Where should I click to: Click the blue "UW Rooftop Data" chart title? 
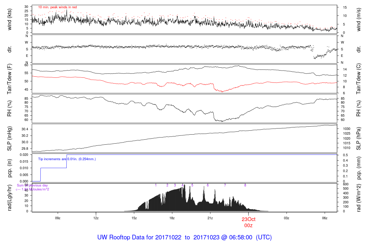(184, 238)
